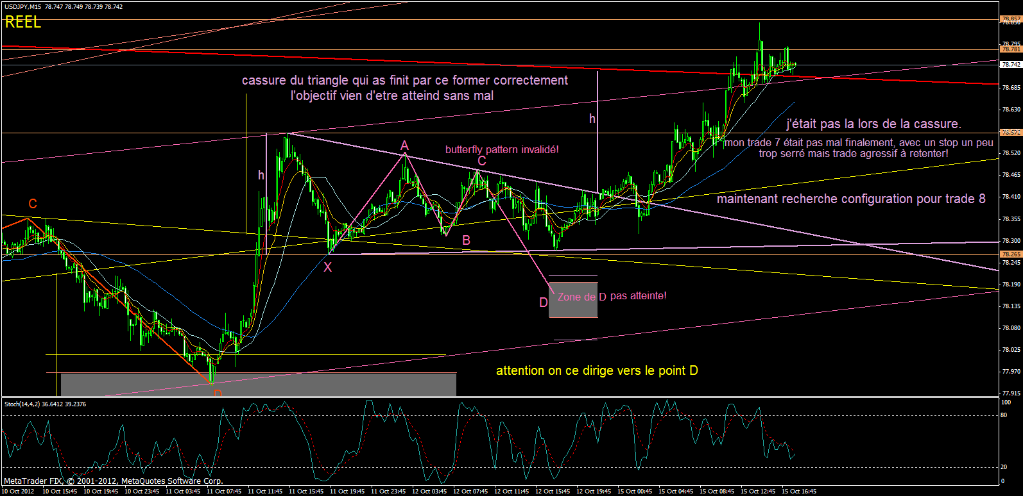Select the '11 Oct 23:45' time label
The height and width of the screenshot is (496, 1023).
(388, 492)
